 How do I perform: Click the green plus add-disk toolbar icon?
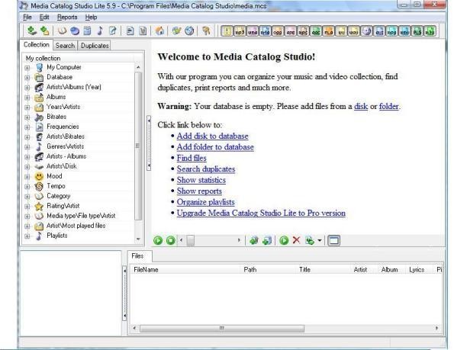tap(31, 31)
